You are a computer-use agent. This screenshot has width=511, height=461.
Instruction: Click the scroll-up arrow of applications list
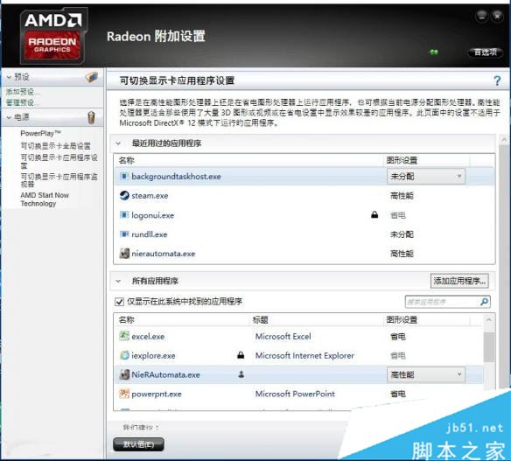point(489,319)
